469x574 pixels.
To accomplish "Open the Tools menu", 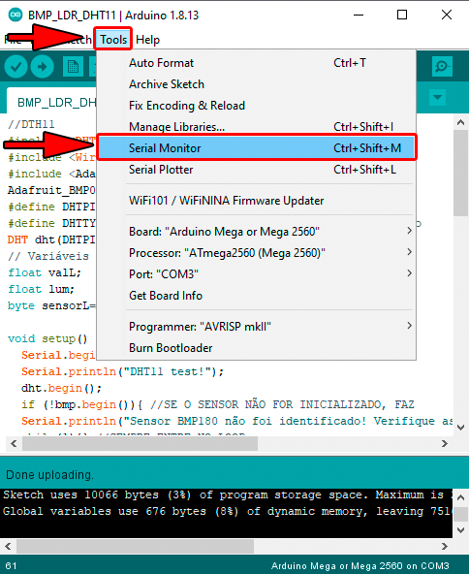I will [x=113, y=39].
